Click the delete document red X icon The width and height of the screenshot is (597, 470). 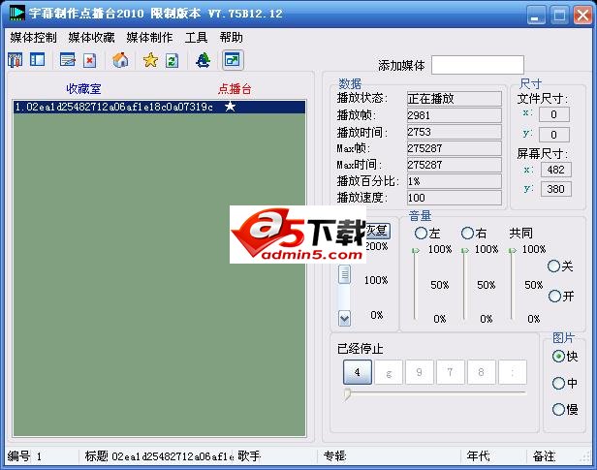point(89,60)
